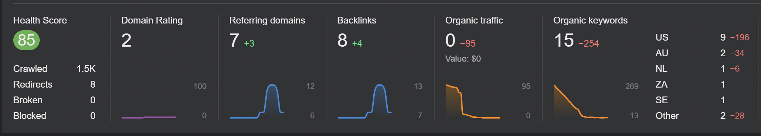The height and width of the screenshot is (136, 761).
Task: Click the green Health Score 85 badge
Action: (x=26, y=40)
